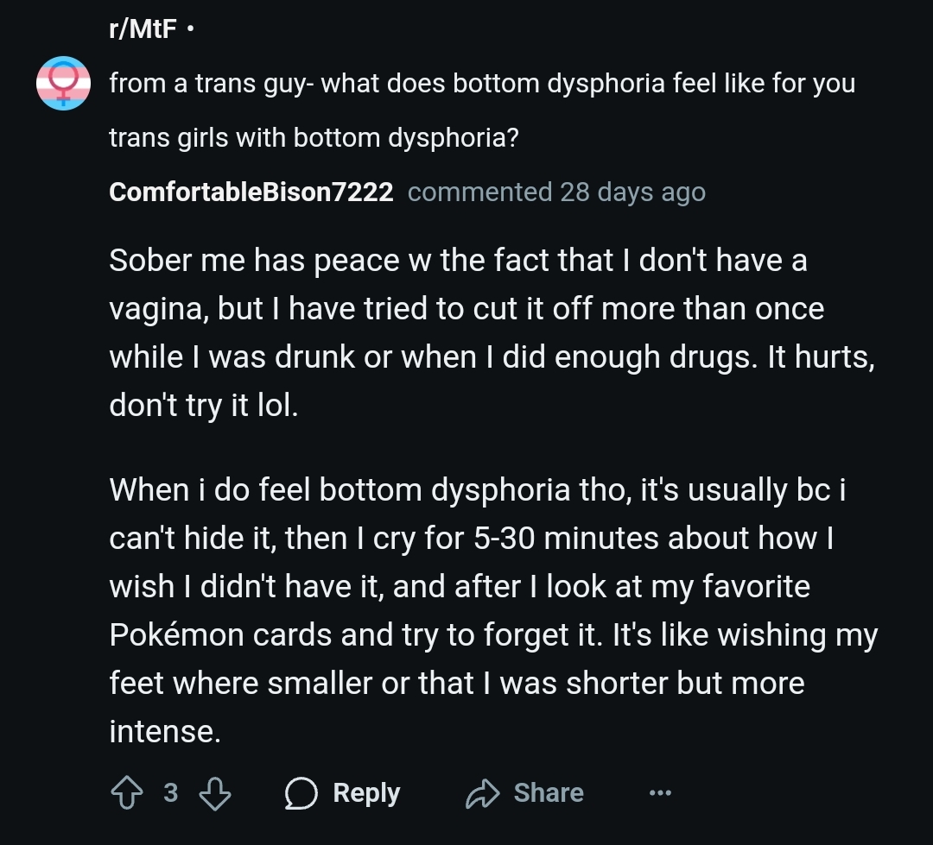
Task: Click the 'commented 28 days ago' timestamp
Action: [x=556, y=192]
